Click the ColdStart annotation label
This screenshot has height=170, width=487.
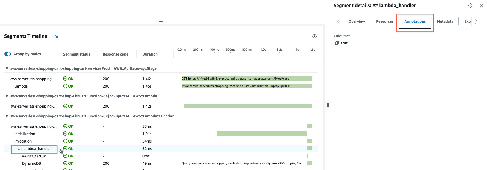tap(341, 36)
